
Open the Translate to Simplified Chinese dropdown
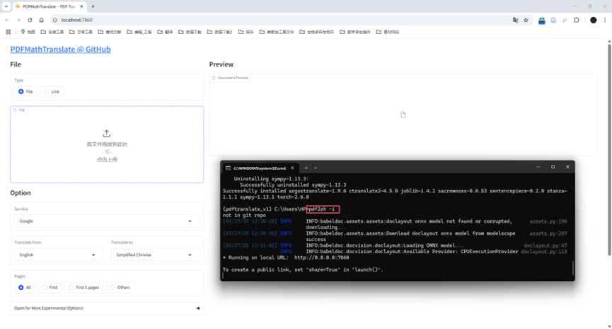pyautogui.click(x=155, y=255)
